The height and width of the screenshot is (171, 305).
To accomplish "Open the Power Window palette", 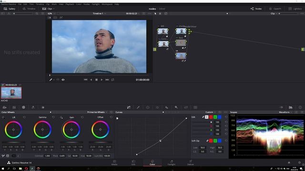I will 148,107.
